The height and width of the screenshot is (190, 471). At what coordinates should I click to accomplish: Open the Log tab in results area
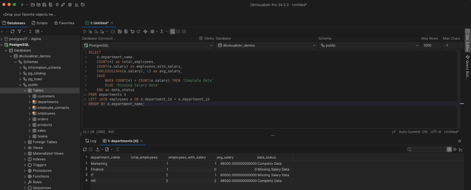pyautogui.click(x=91, y=141)
